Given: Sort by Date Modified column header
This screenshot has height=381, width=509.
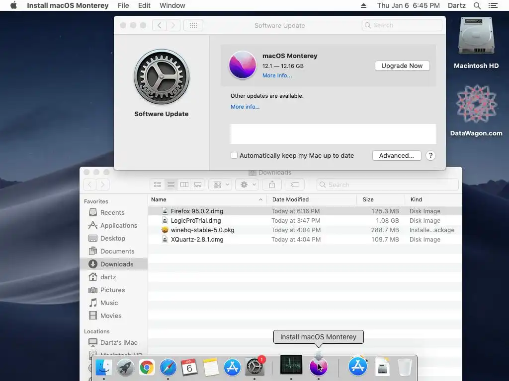Looking at the screenshot, I should [312, 199].
